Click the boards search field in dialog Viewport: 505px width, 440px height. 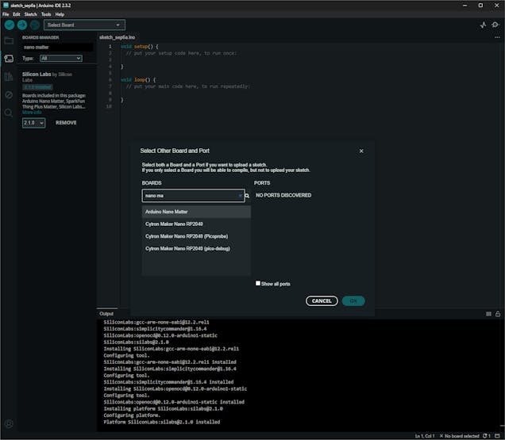(x=193, y=196)
